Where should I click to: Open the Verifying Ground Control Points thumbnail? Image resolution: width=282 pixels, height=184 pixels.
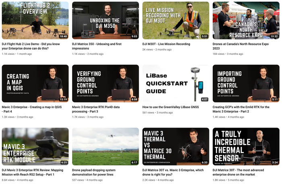[106, 84]
